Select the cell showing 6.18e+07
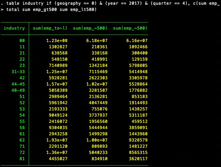 coord(96,41)
